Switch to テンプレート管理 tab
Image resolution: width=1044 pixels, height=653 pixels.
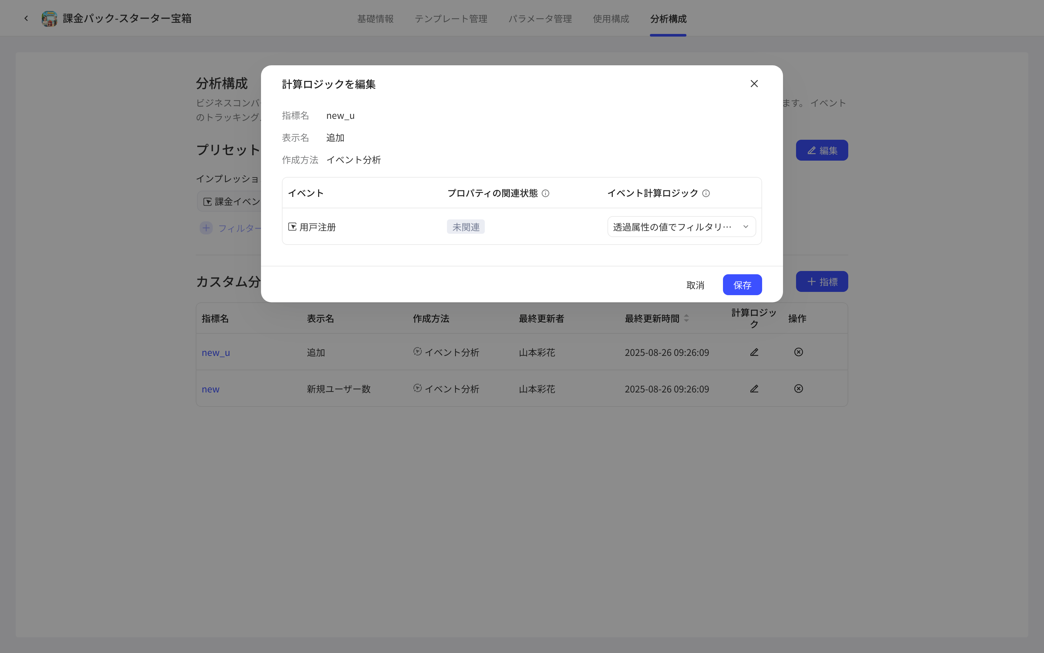coord(451,19)
